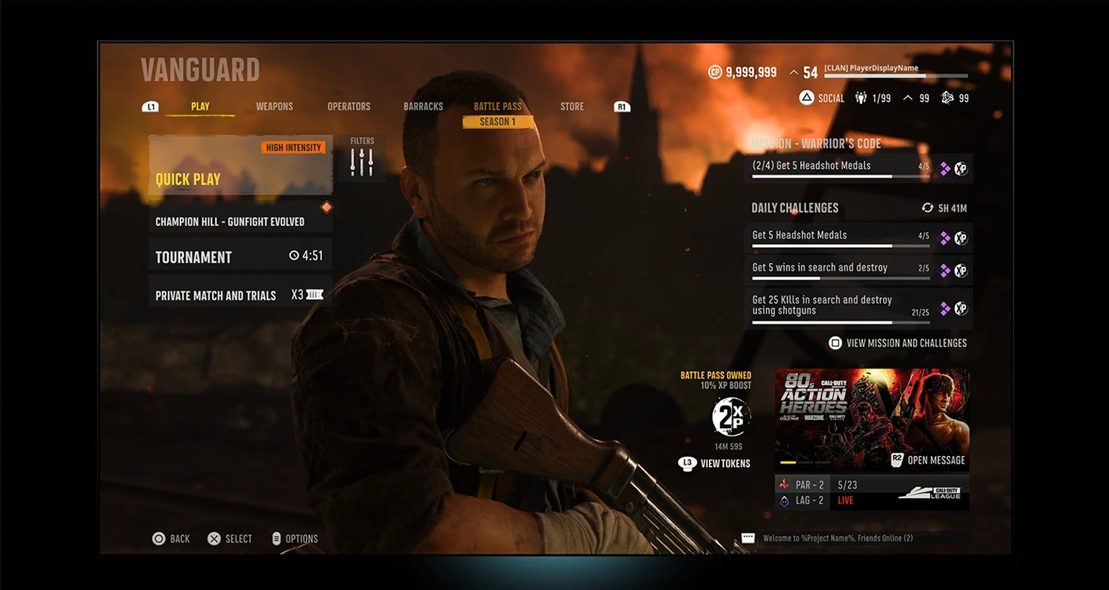This screenshot has height=590, width=1109.
Task: Go to the Barracks tab
Action: pyautogui.click(x=423, y=106)
